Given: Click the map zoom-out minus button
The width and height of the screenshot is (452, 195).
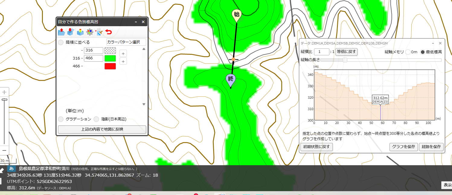Looking at the screenshot, I should point(4,150).
